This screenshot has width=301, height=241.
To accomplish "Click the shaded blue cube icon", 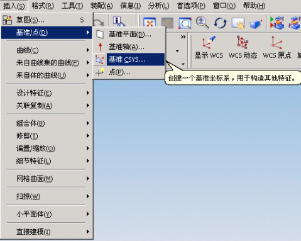I will click(256, 23).
